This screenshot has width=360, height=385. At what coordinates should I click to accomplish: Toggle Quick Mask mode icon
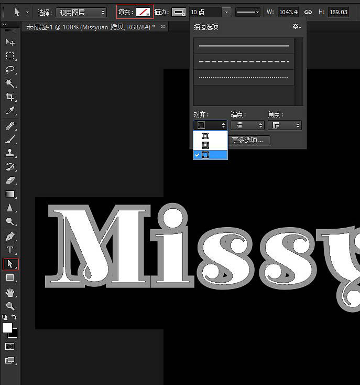pos(10,347)
